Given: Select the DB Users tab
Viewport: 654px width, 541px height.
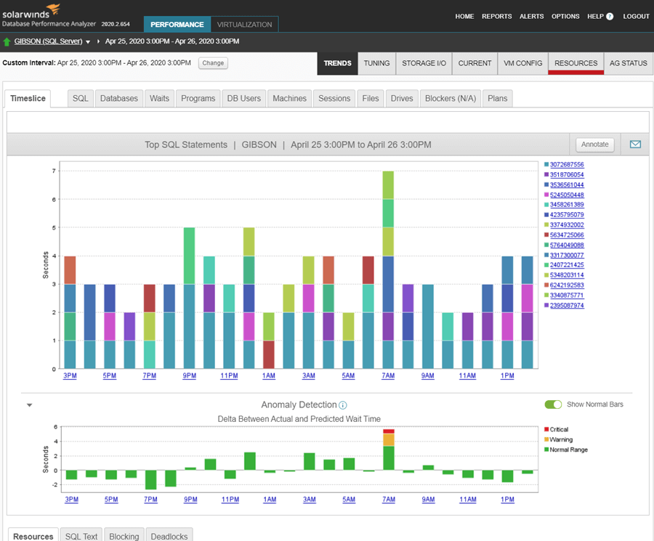Looking at the screenshot, I should pyautogui.click(x=244, y=98).
